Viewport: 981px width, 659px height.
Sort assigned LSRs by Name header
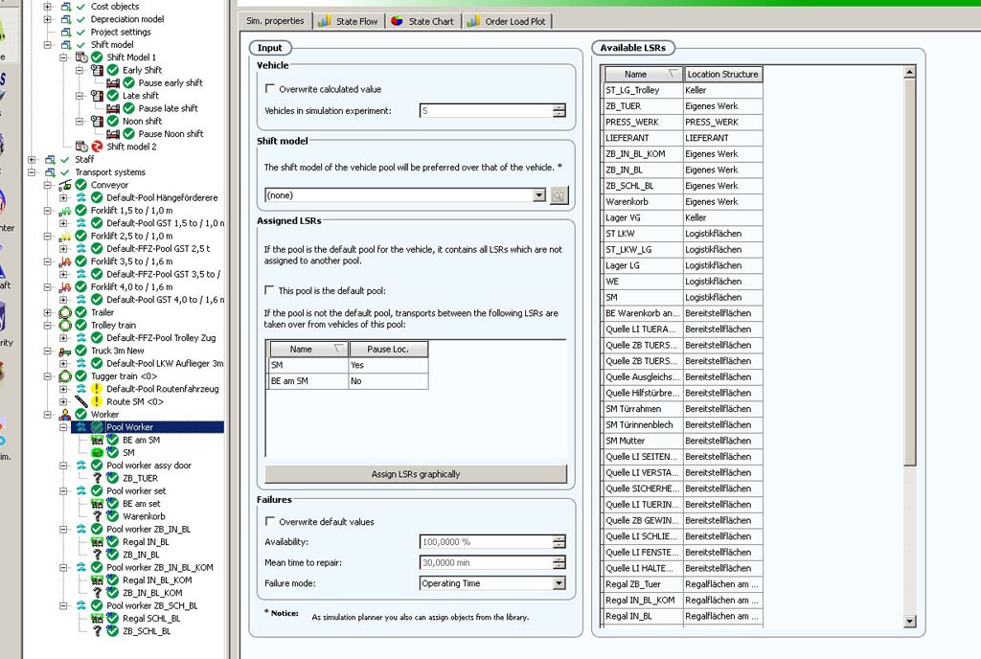[x=308, y=349]
